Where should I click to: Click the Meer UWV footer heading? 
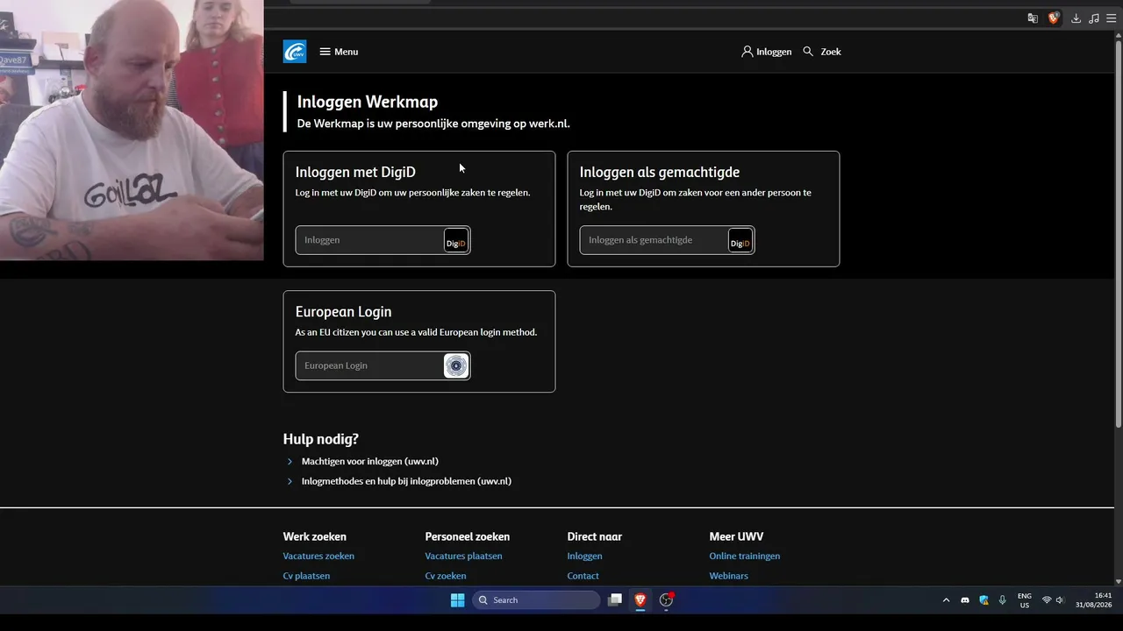(736, 536)
